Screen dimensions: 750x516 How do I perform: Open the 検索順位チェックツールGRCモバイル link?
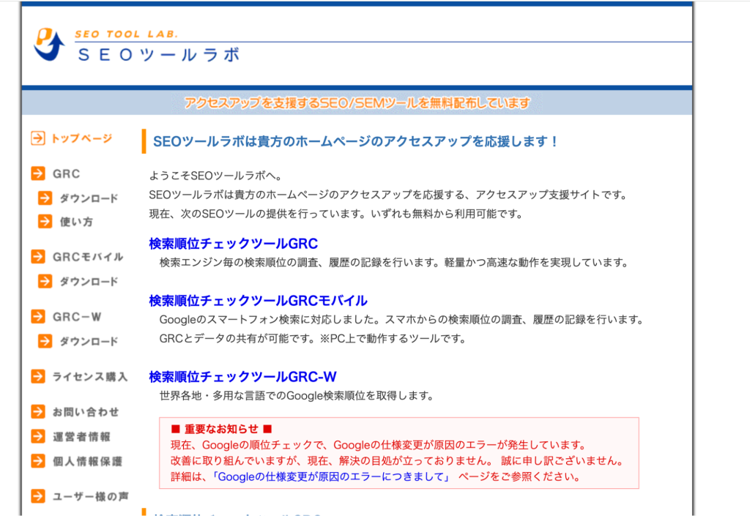click(259, 301)
